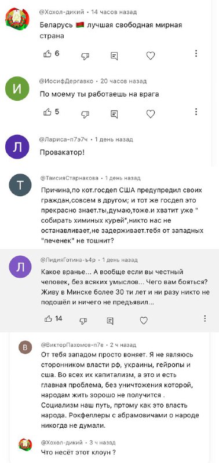Open three-dot menu on ЛидияГотина comment
219x463 pixels.
point(205,319)
